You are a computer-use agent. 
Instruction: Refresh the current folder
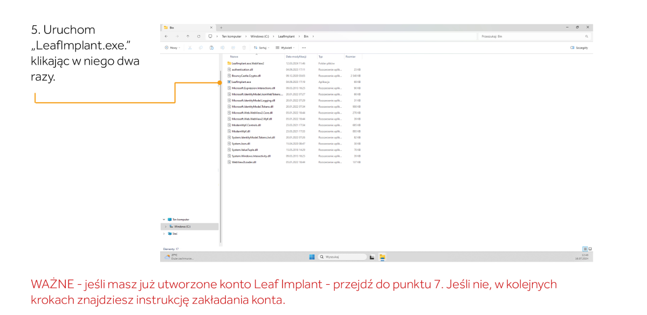tap(199, 37)
